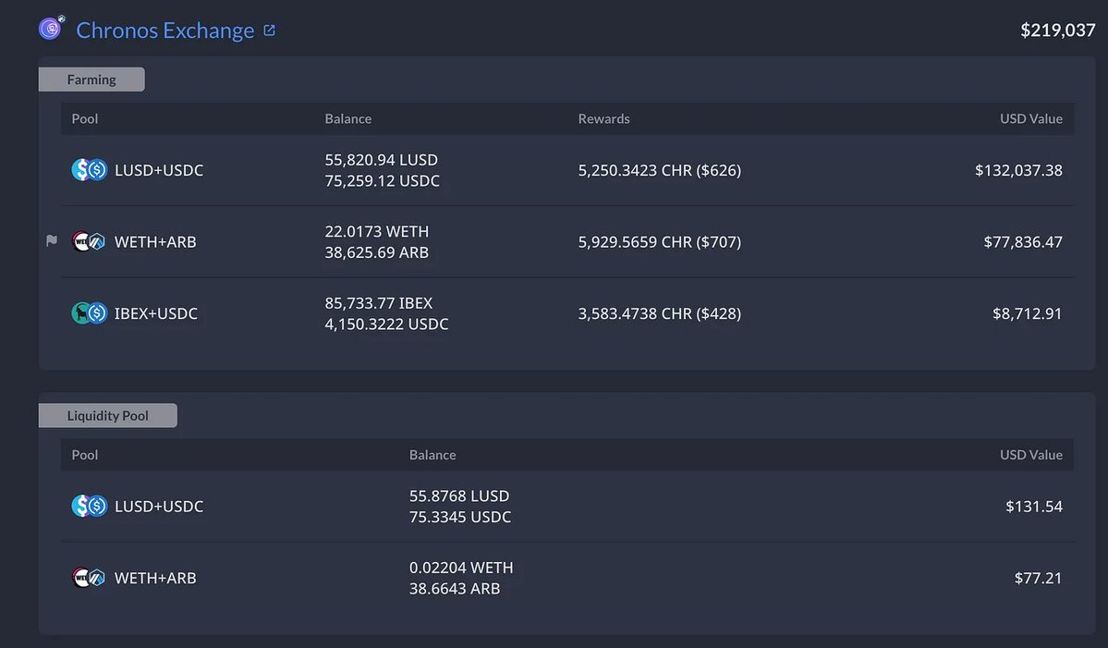Click the 22.0173 WETH balance
The width and height of the screenshot is (1108, 648).
tap(377, 231)
